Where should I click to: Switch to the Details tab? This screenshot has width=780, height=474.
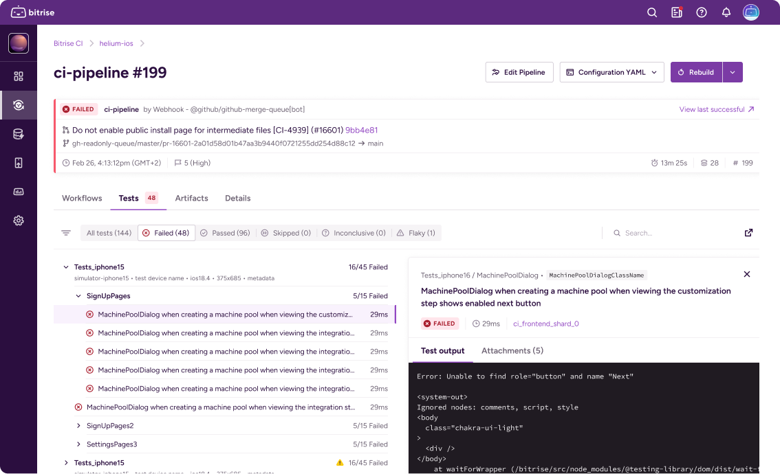tap(237, 198)
